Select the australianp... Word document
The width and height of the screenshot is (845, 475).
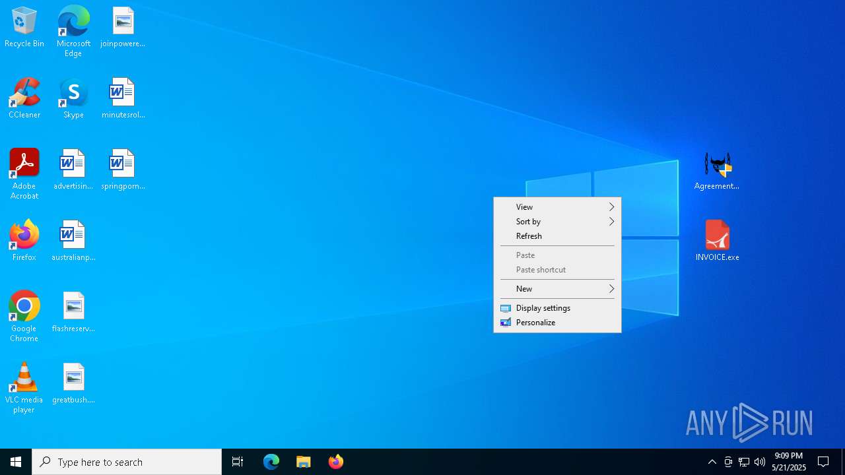click(73, 241)
